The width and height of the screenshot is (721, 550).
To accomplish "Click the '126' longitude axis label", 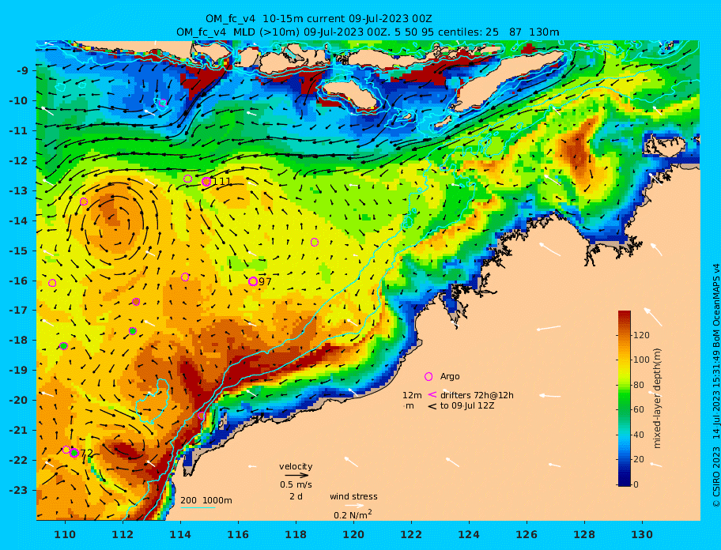I will pos(527,534).
